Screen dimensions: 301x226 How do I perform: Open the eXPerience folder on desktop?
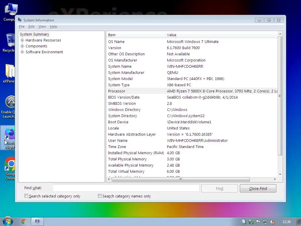click(x=9, y=73)
